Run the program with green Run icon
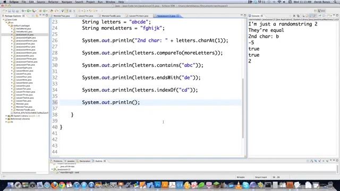340x191 pixels. [x=28, y=11]
